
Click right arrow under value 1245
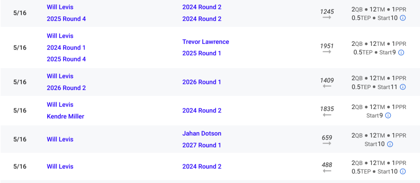point(327,17)
